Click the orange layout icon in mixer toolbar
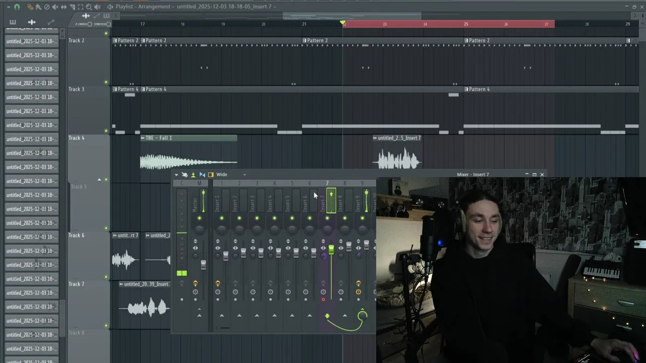The width and height of the screenshot is (646, 363). (211, 175)
